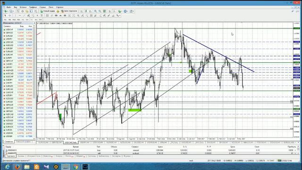Select EURUSD row in Market Watch
Screen dimensions: 302x170
[x=18, y=36]
